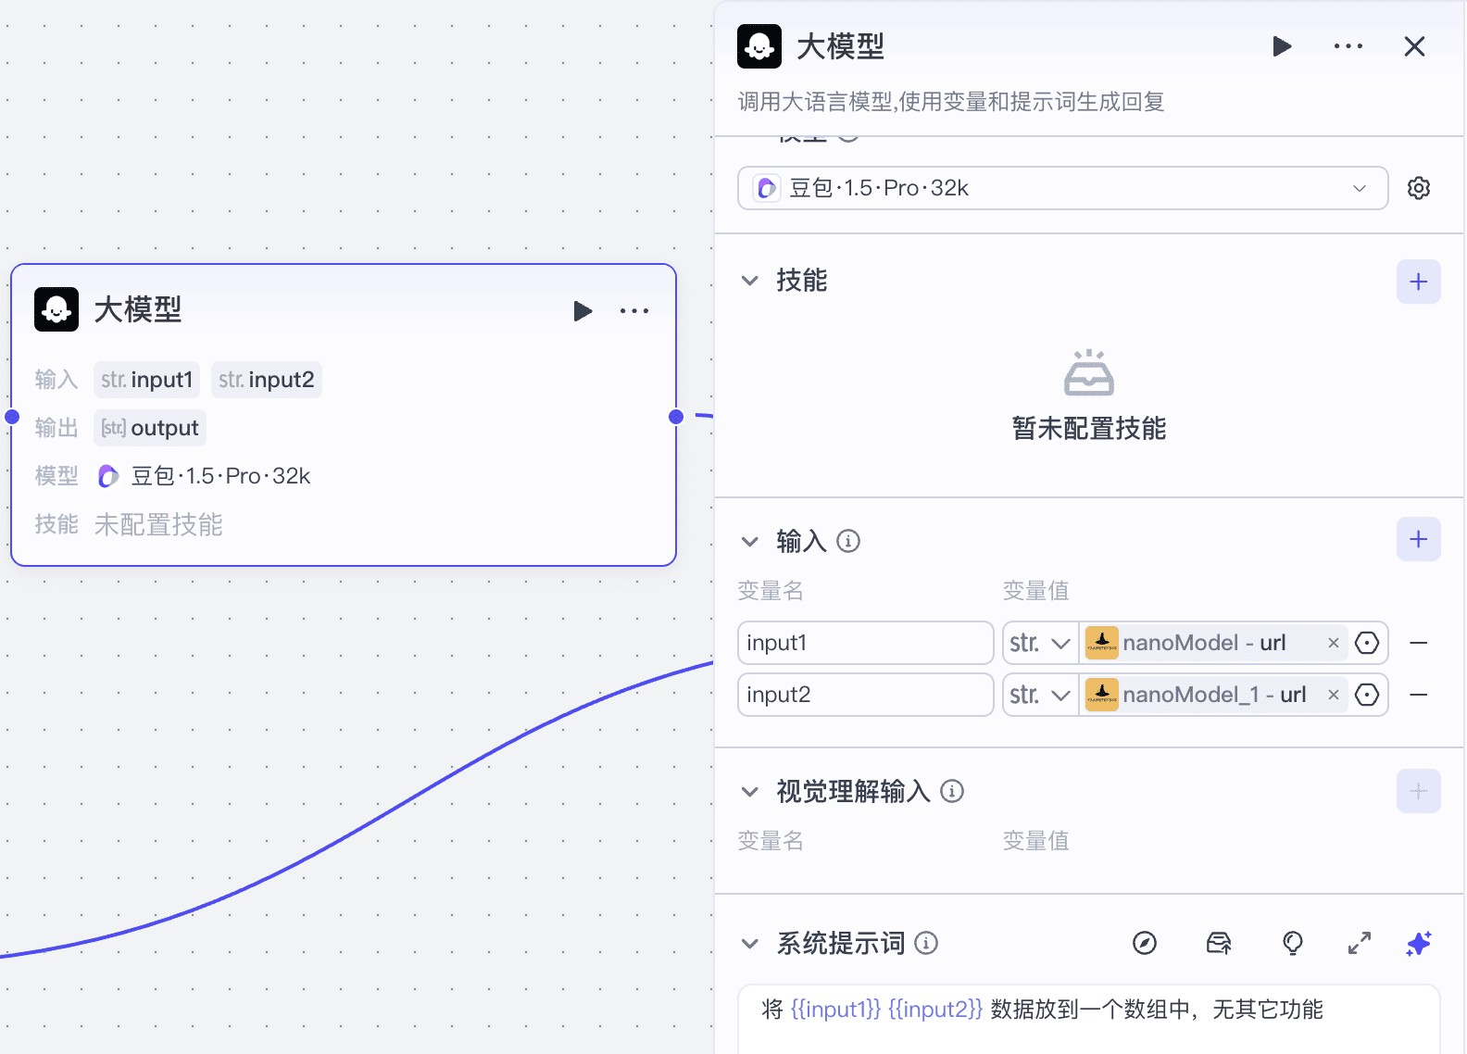
Task: Add a new skill with the plus icon
Action: tap(1418, 282)
